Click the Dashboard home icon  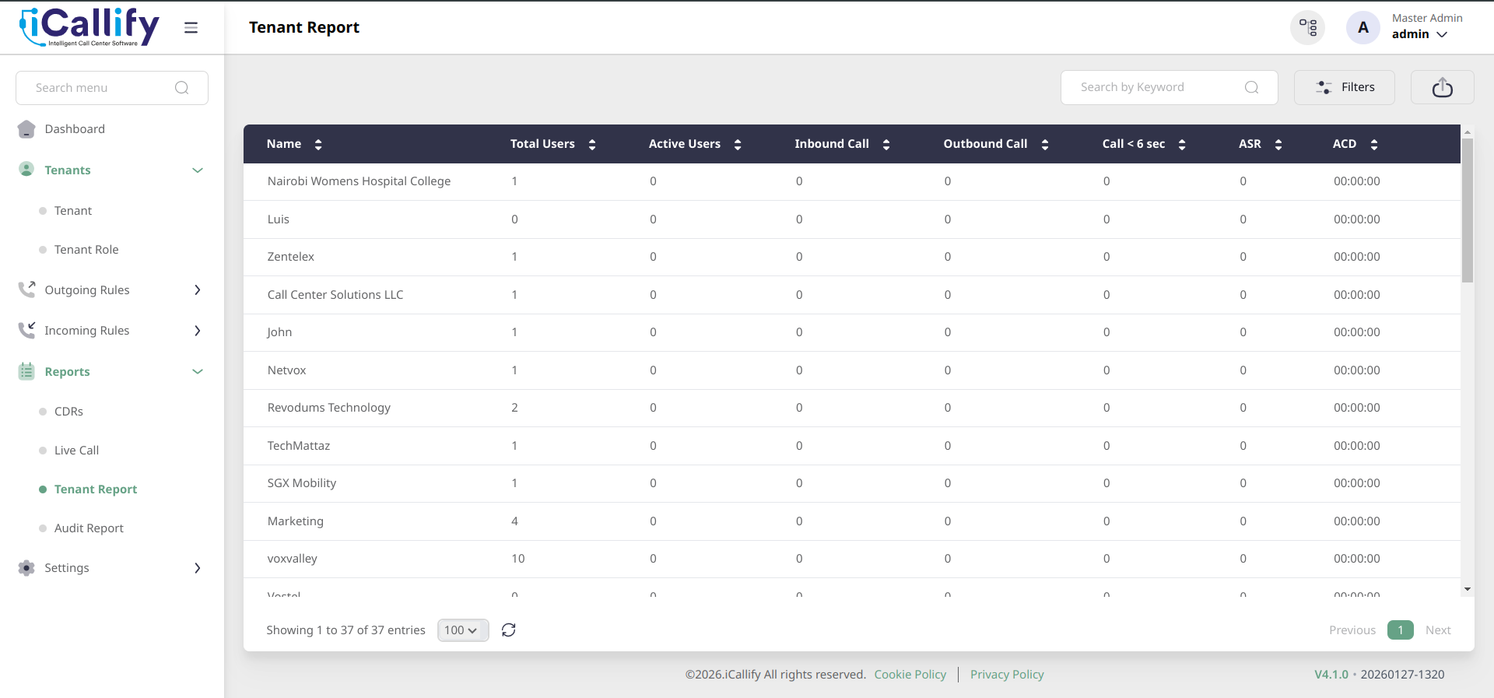point(26,129)
